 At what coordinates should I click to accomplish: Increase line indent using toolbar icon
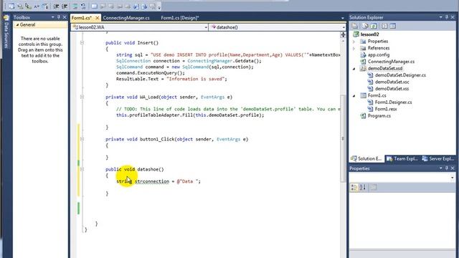(65, 6)
